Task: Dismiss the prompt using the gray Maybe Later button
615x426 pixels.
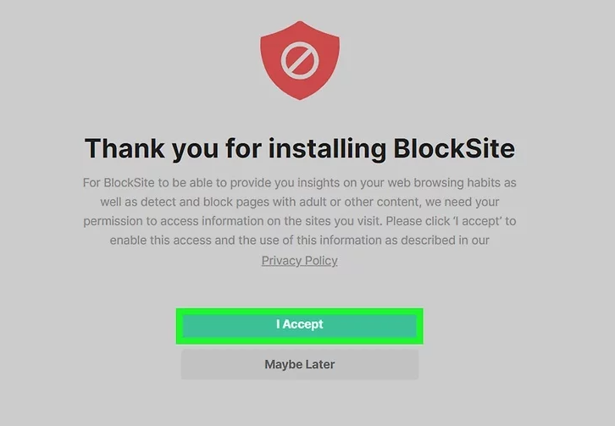Action: 299,364
